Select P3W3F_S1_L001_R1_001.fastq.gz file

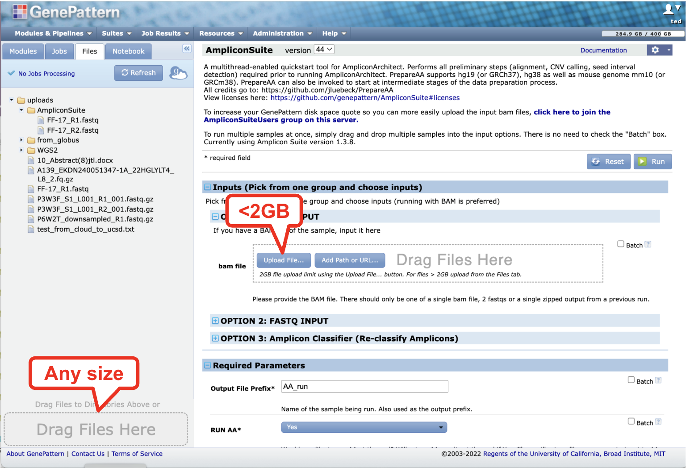(x=95, y=199)
